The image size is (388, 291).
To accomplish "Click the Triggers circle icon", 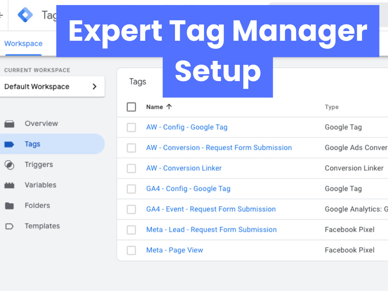I will click(9, 165).
